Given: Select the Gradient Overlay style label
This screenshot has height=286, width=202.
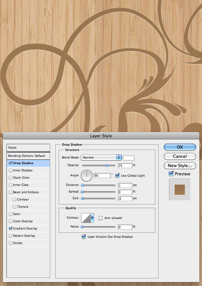Looking at the screenshot, I should coord(25,228).
